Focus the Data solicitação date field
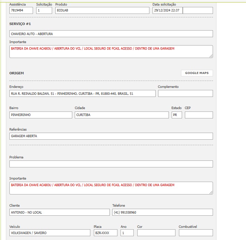Image resolution: width=246 pixels, height=240 pixels. pos(167,10)
